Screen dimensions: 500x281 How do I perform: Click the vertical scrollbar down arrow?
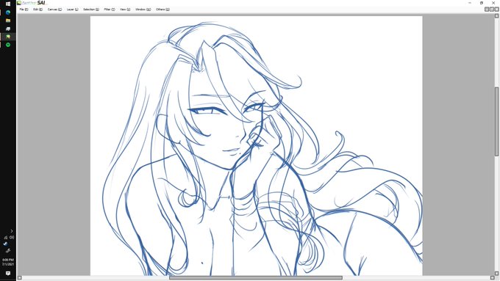(x=496, y=273)
